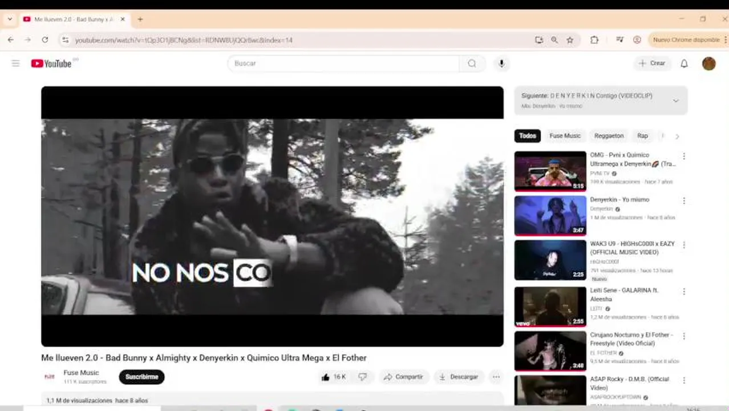Open the install app icon in address bar
729x411 pixels.
point(539,40)
